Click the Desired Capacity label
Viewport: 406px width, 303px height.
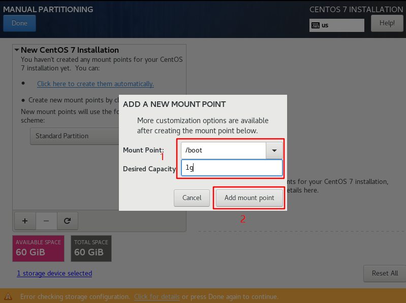click(x=149, y=169)
